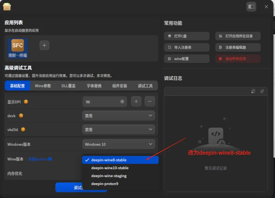The width and height of the screenshot is (275, 198).
Task: Open the DLL覆盖 tab
Action: [68, 86]
